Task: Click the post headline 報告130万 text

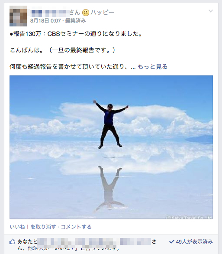Action: (x=76, y=34)
